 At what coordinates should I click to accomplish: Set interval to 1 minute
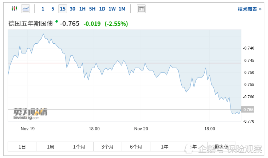(x=43, y=9)
